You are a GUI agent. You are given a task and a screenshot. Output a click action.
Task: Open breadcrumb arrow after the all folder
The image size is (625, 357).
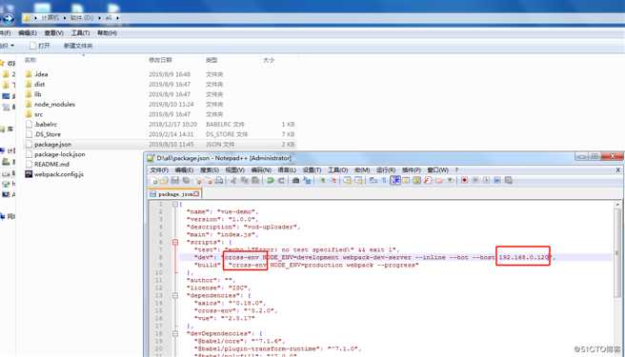click(118, 18)
